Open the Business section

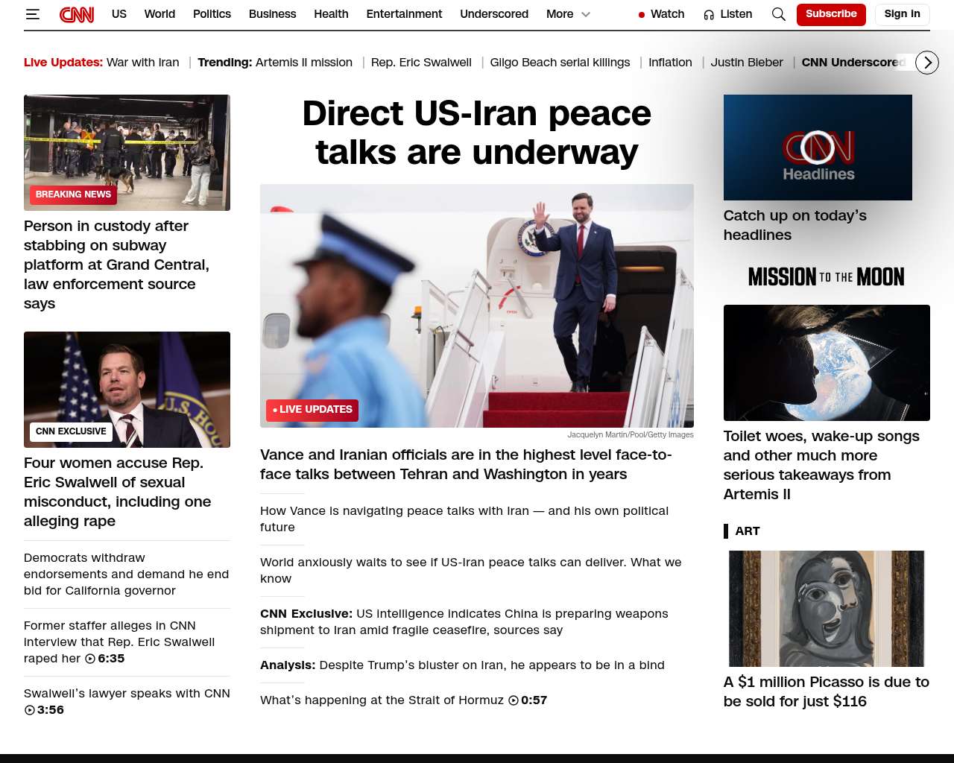click(x=272, y=14)
